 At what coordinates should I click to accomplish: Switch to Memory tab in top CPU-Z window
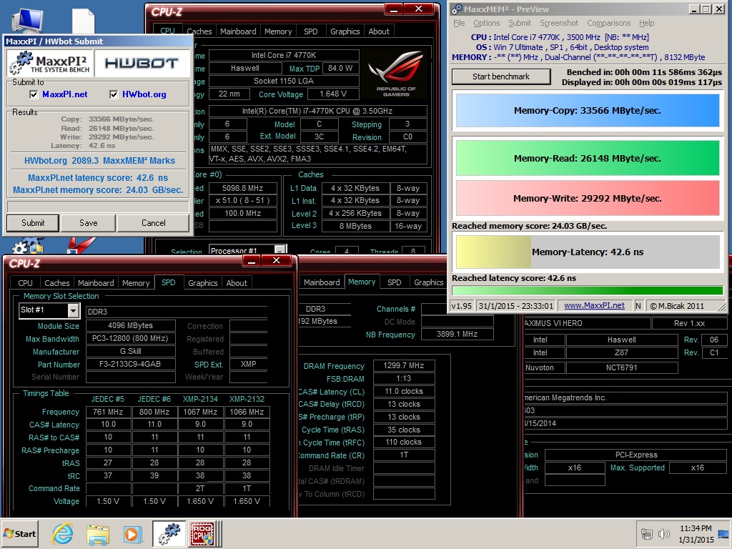coord(278,31)
